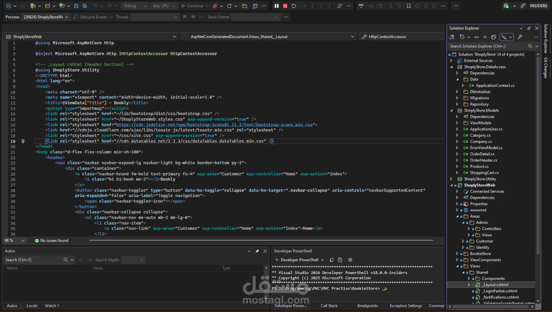Switch to the Breakpoints tab
Image resolution: width=552 pixels, height=312 pixels.
click(x=367, y=306)
